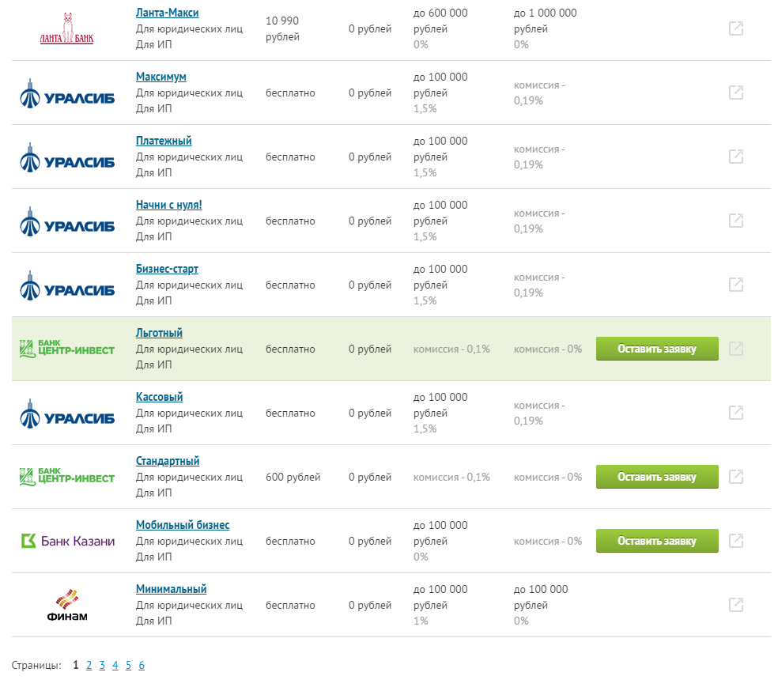Click Уралсиб logo in Платежный row

point(67,157)
